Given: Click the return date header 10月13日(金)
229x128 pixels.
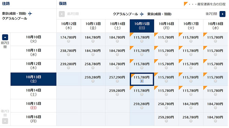Looking at the screenshot, I should point(93,26).
